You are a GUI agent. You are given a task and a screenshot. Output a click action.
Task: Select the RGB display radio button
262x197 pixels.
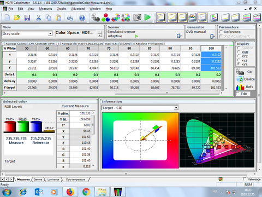(239, 52)
